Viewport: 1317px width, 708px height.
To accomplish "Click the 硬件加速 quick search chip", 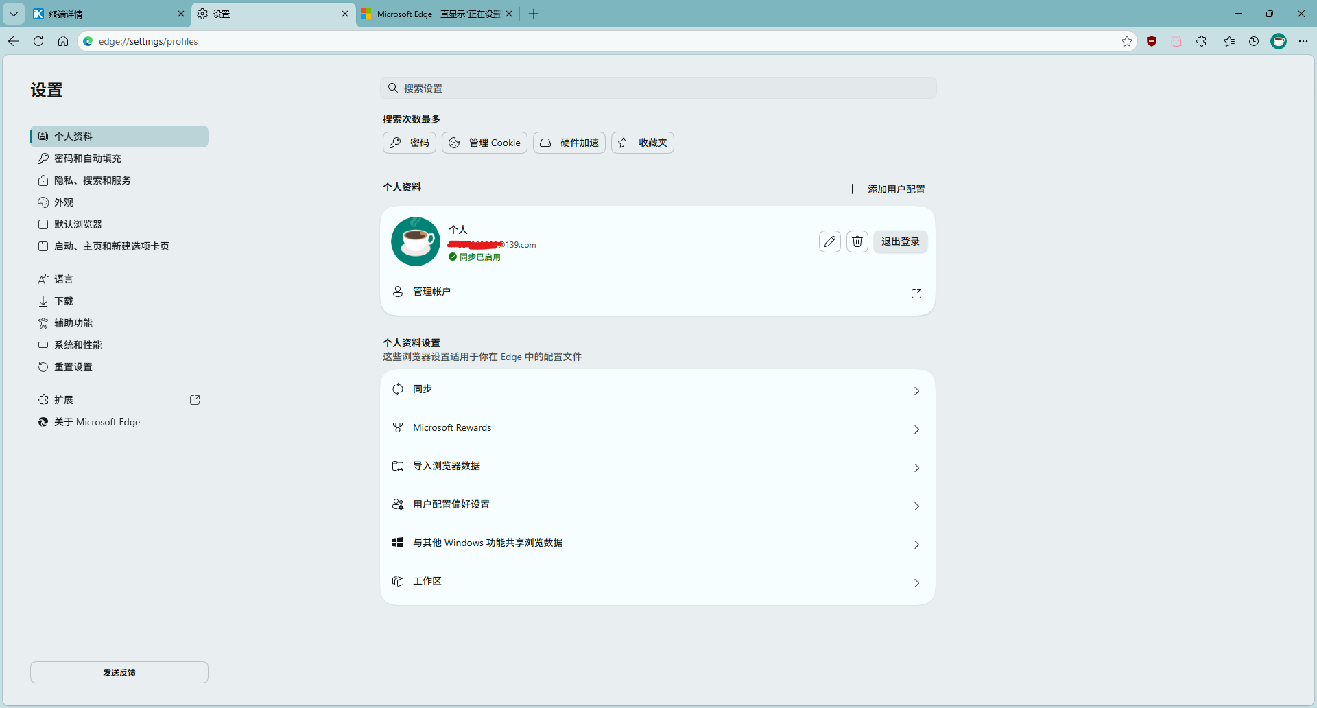I will pyautogui.click(x=569, y=143).
